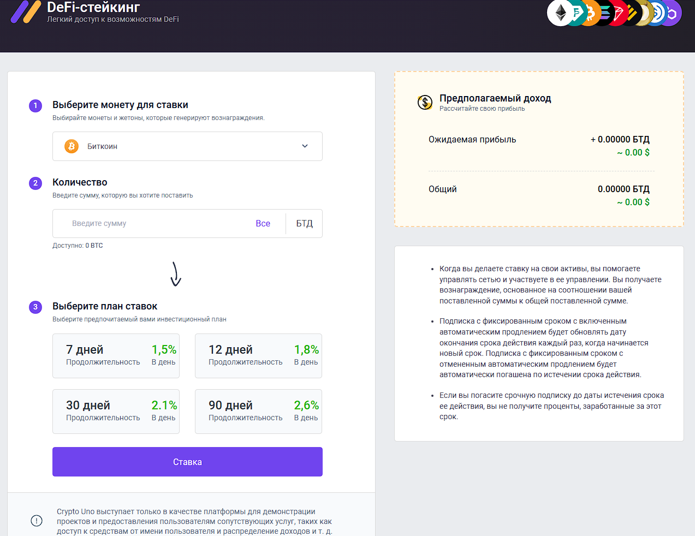This screenshot has width=695, height=536.
Task: Click the Dogecoin icon in the header
Action: (x=646, y=13)
